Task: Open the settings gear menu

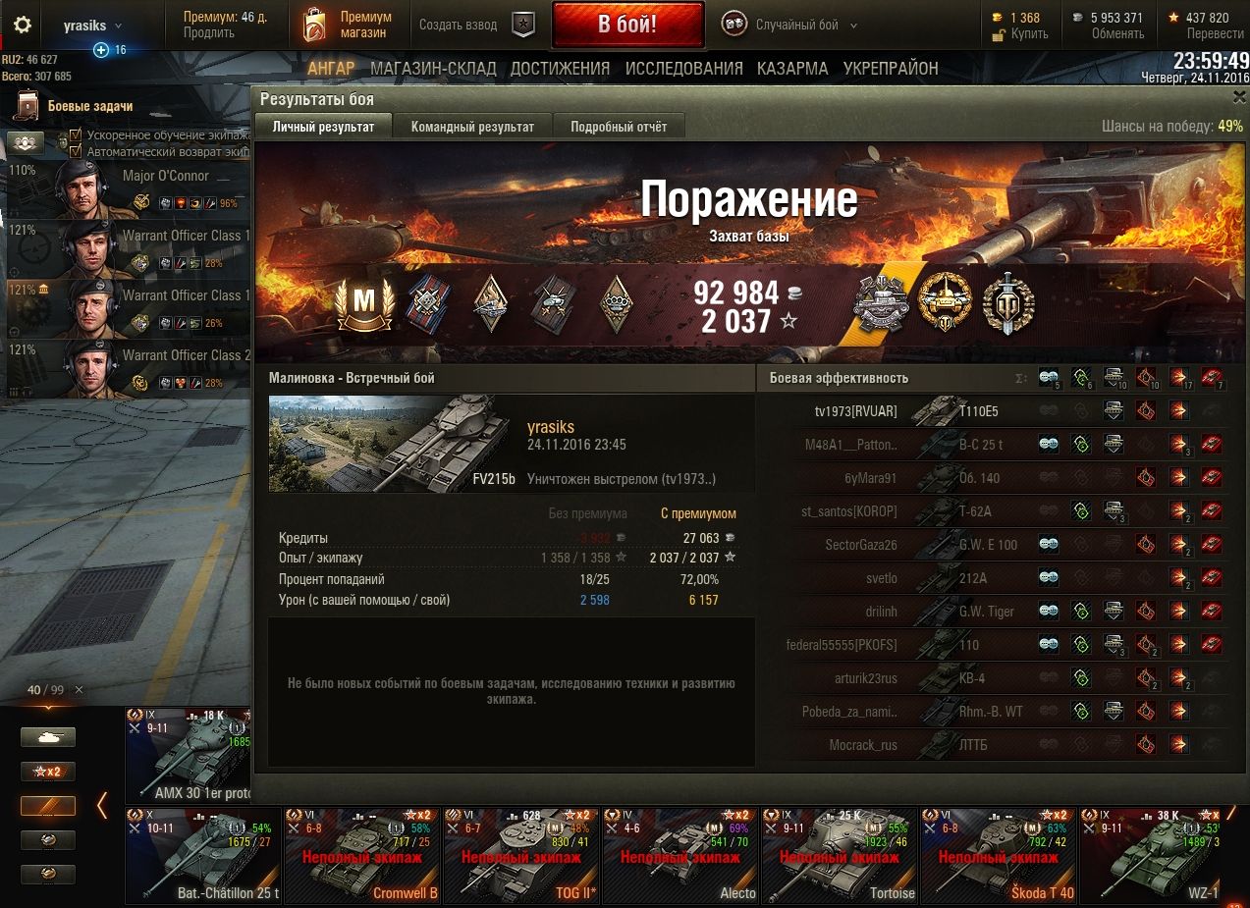Action: tap(23, 26)
